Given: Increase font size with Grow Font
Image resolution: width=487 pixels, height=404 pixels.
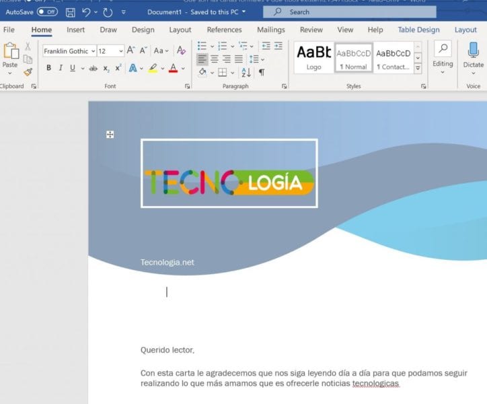Looking at the screenshot, I should pos(130,50).
